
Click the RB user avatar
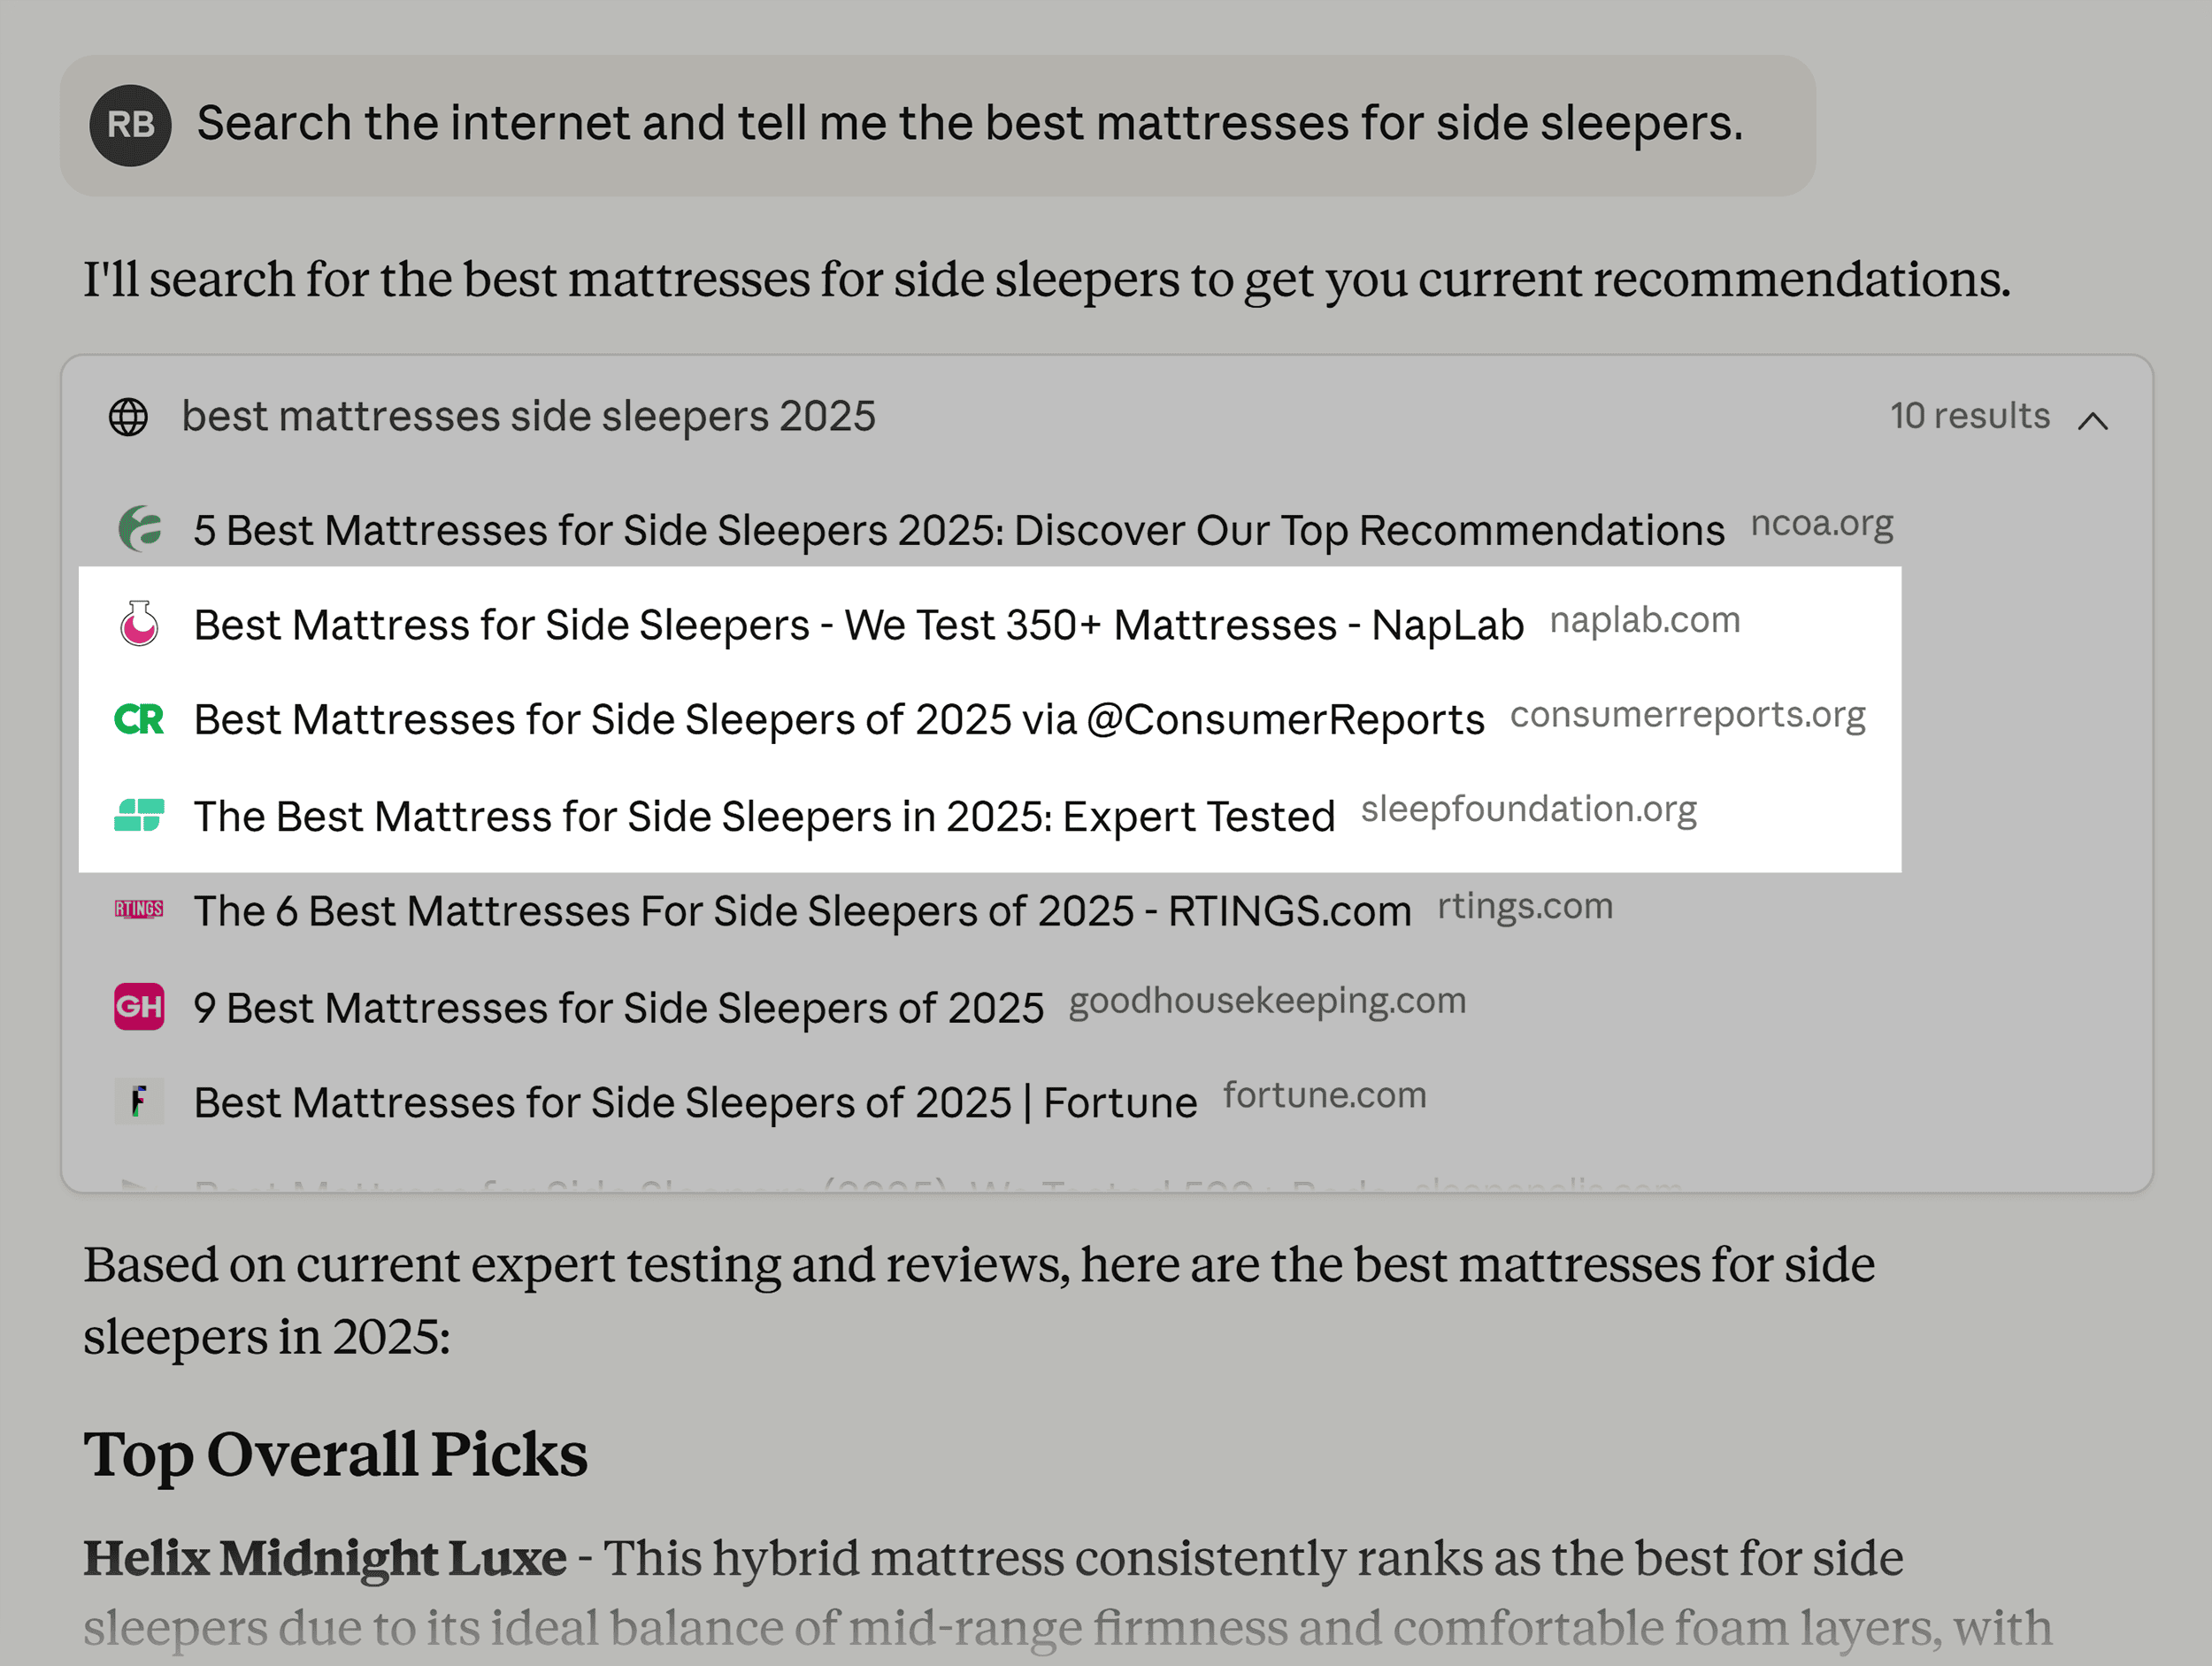[130, 125]
